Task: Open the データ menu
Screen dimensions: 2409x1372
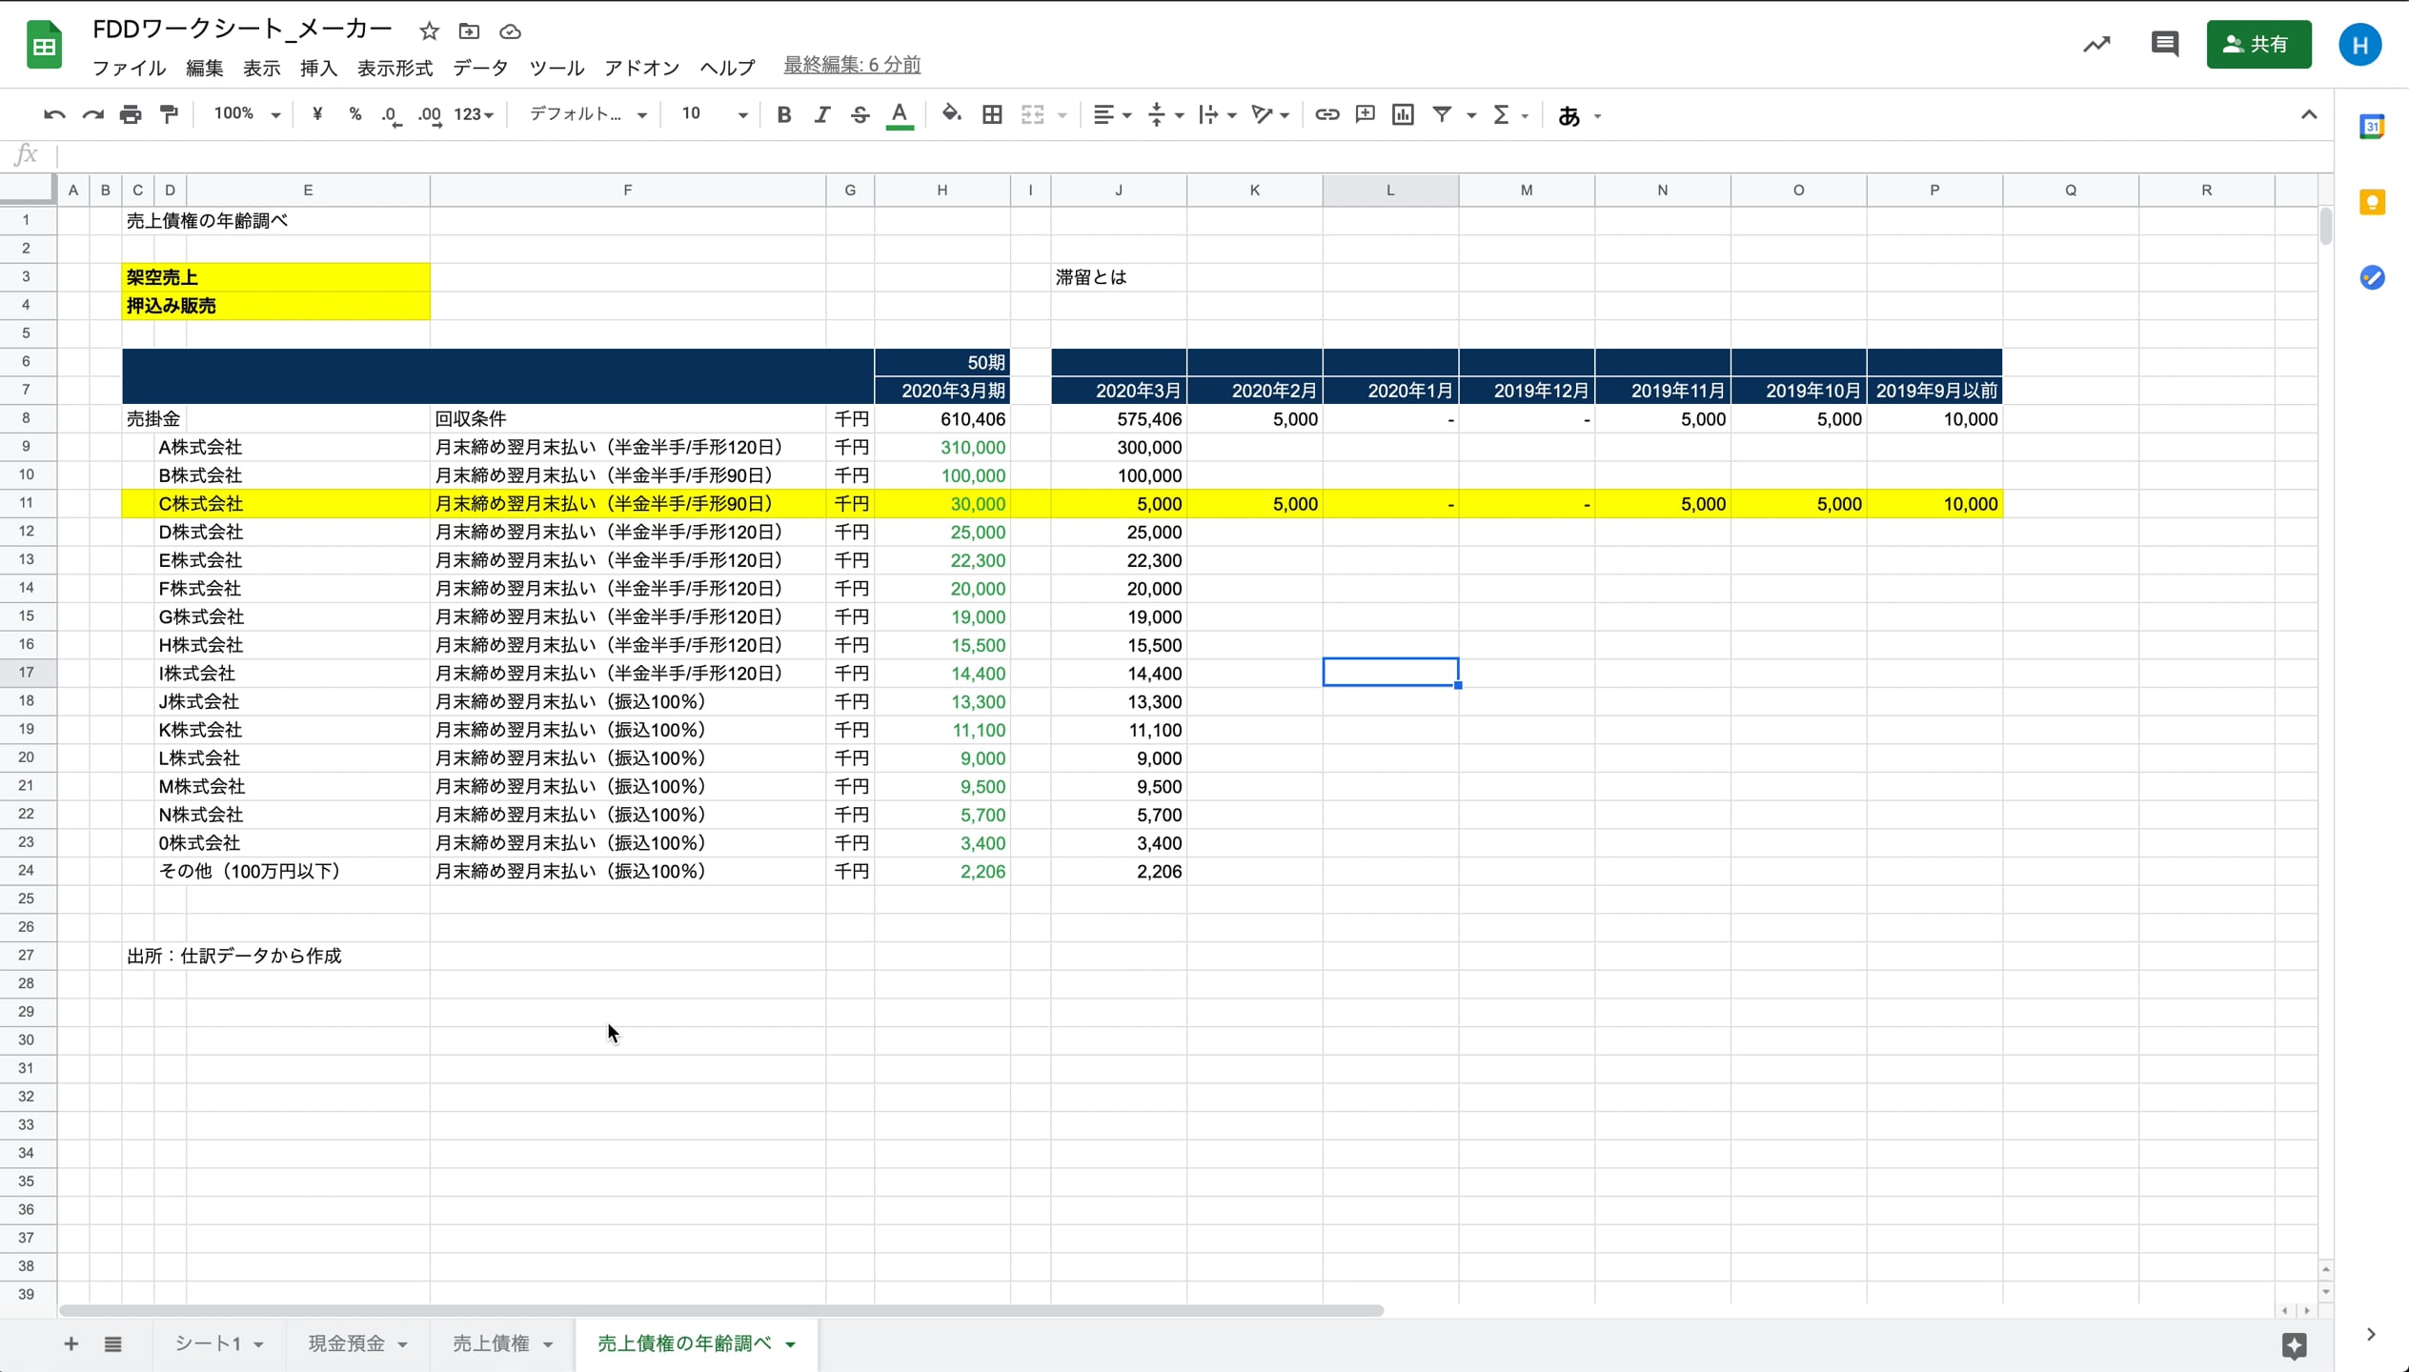Action: 480,68
